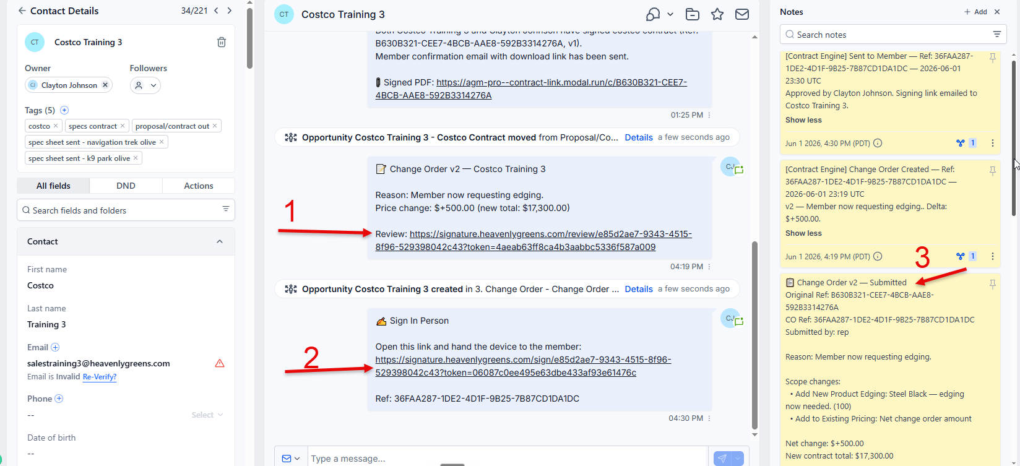Add a new tag with plus icon
The height and width of the screenshot is (466, 1020).
tap(64, 110)
